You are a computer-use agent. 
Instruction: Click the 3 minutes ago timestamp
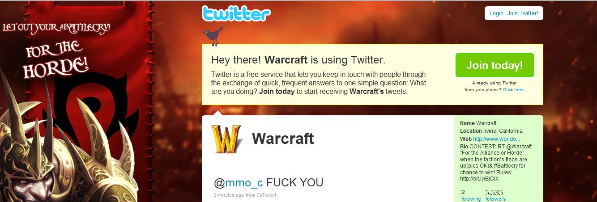pyautogui.click(x=230, y=195)
